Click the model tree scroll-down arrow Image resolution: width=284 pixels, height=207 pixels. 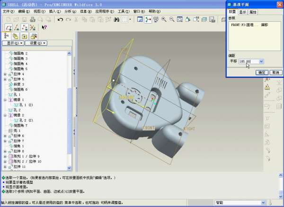70,168
